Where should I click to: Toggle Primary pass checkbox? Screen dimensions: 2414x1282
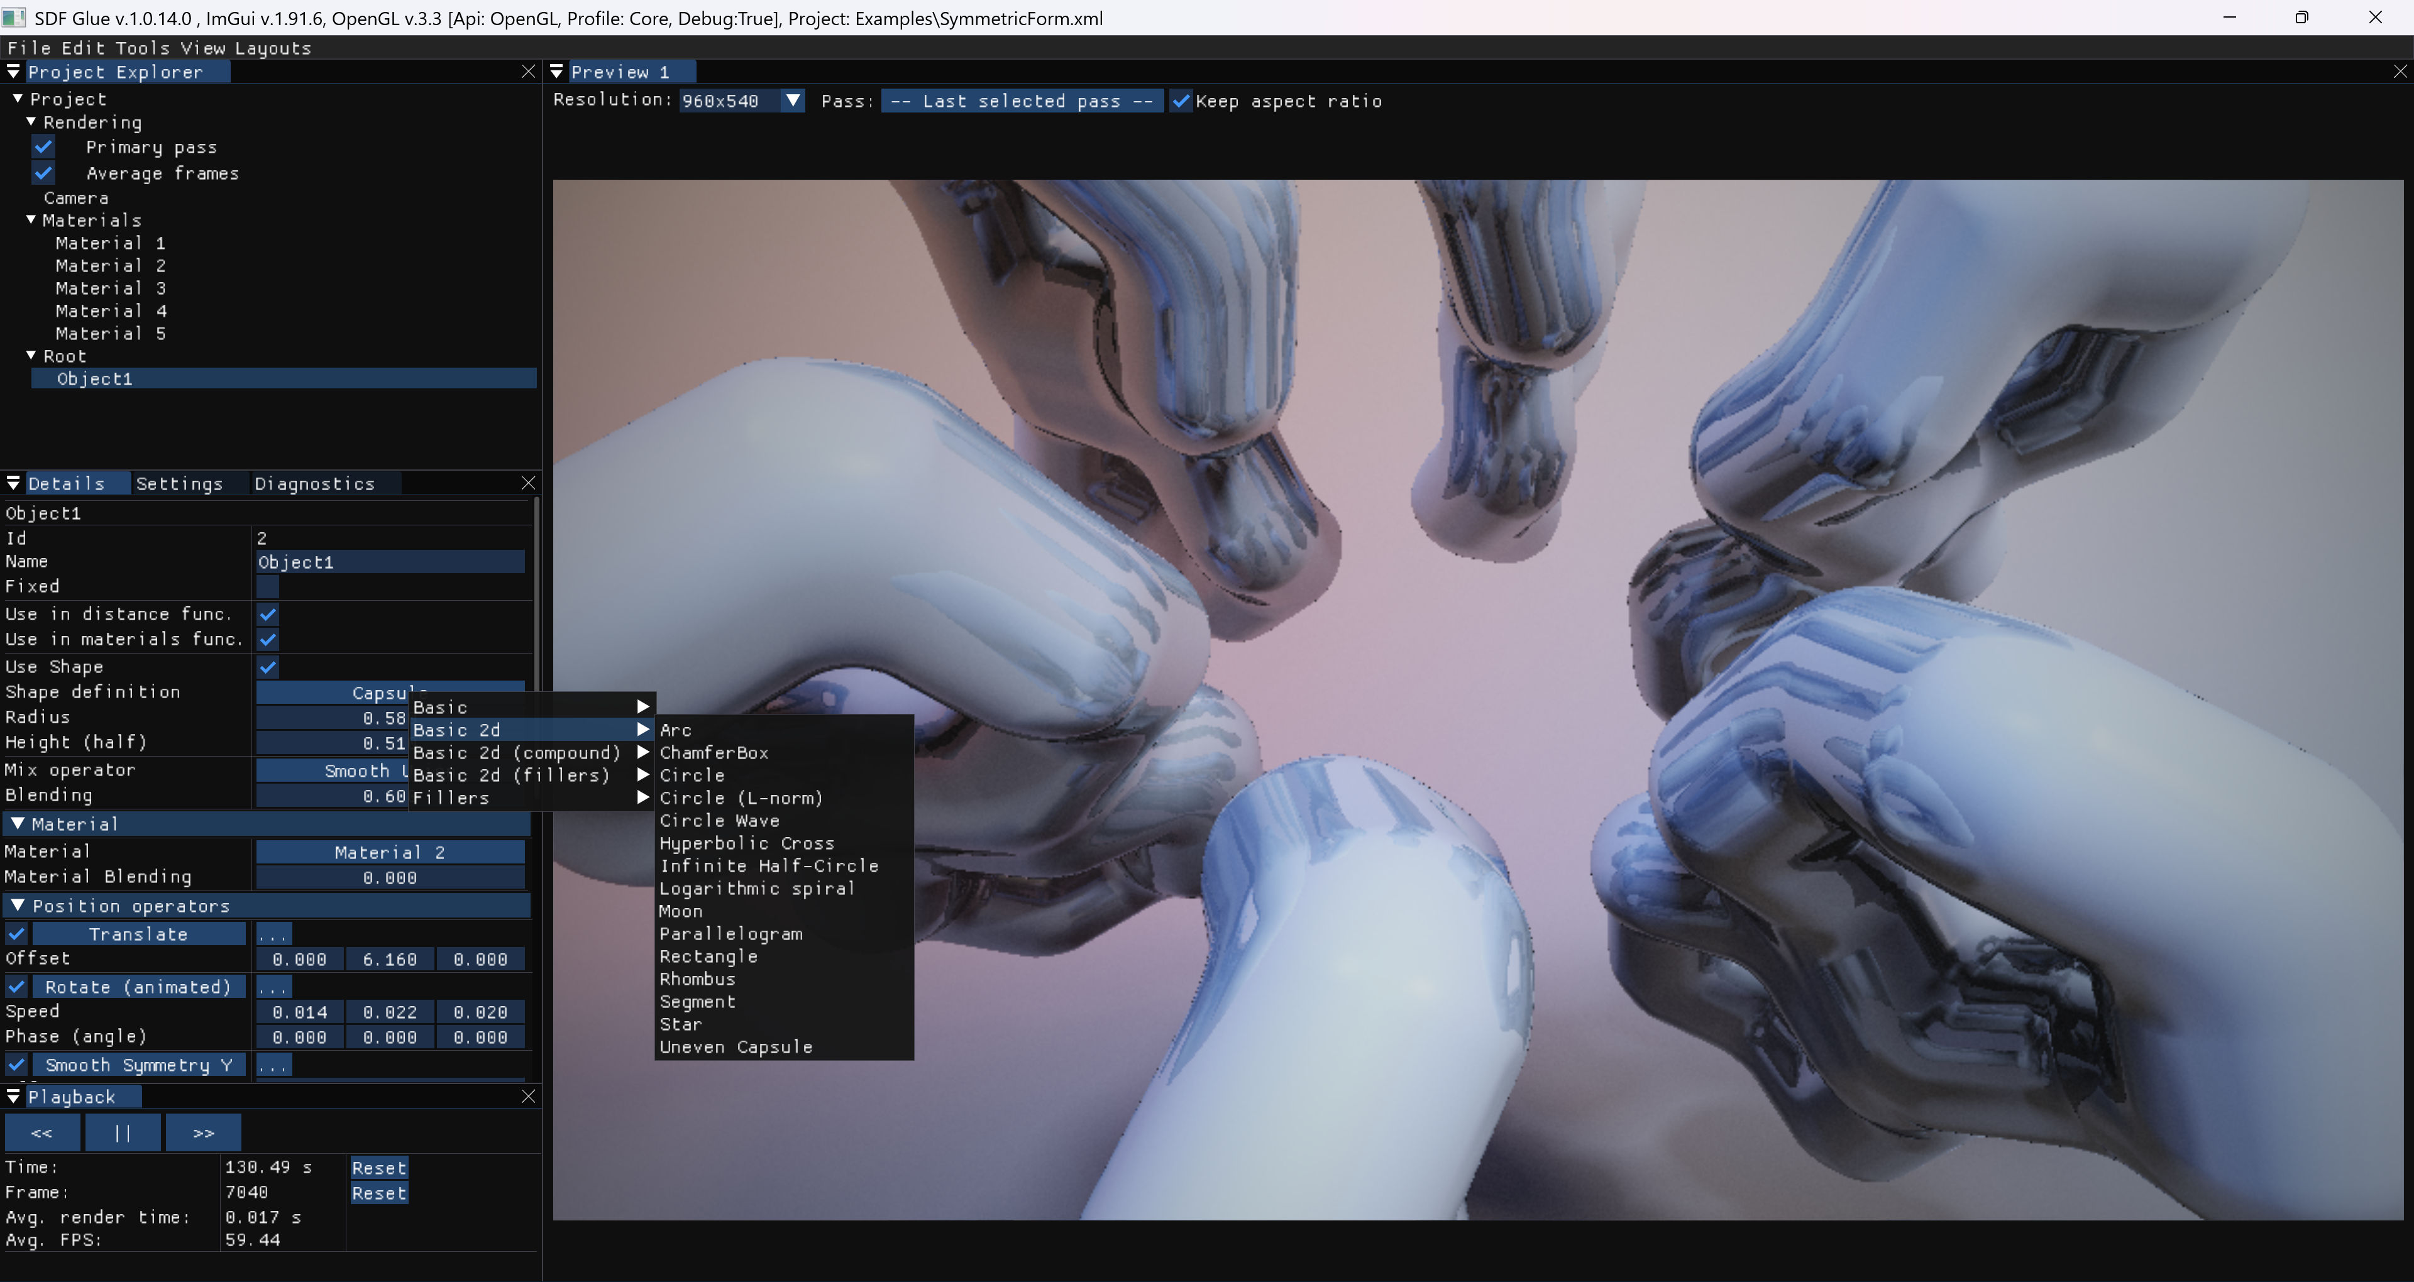pos(43,146)
